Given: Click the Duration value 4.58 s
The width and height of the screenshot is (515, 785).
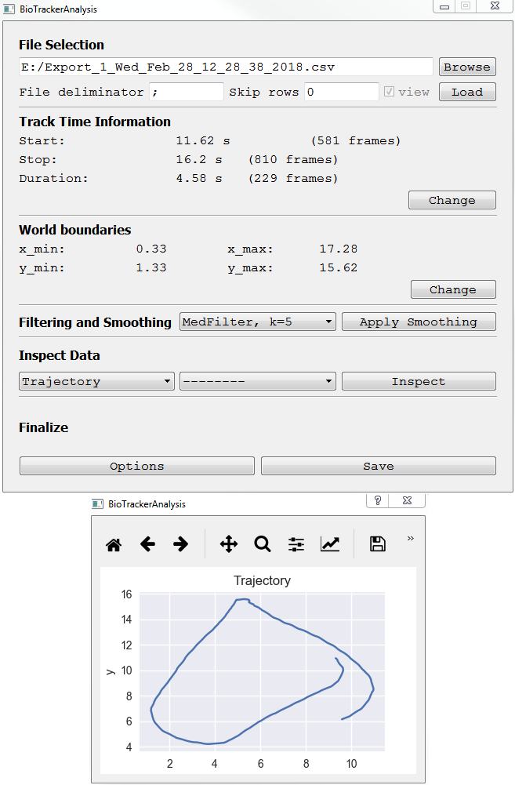Looking at the screenshot, I should [198, 178].
